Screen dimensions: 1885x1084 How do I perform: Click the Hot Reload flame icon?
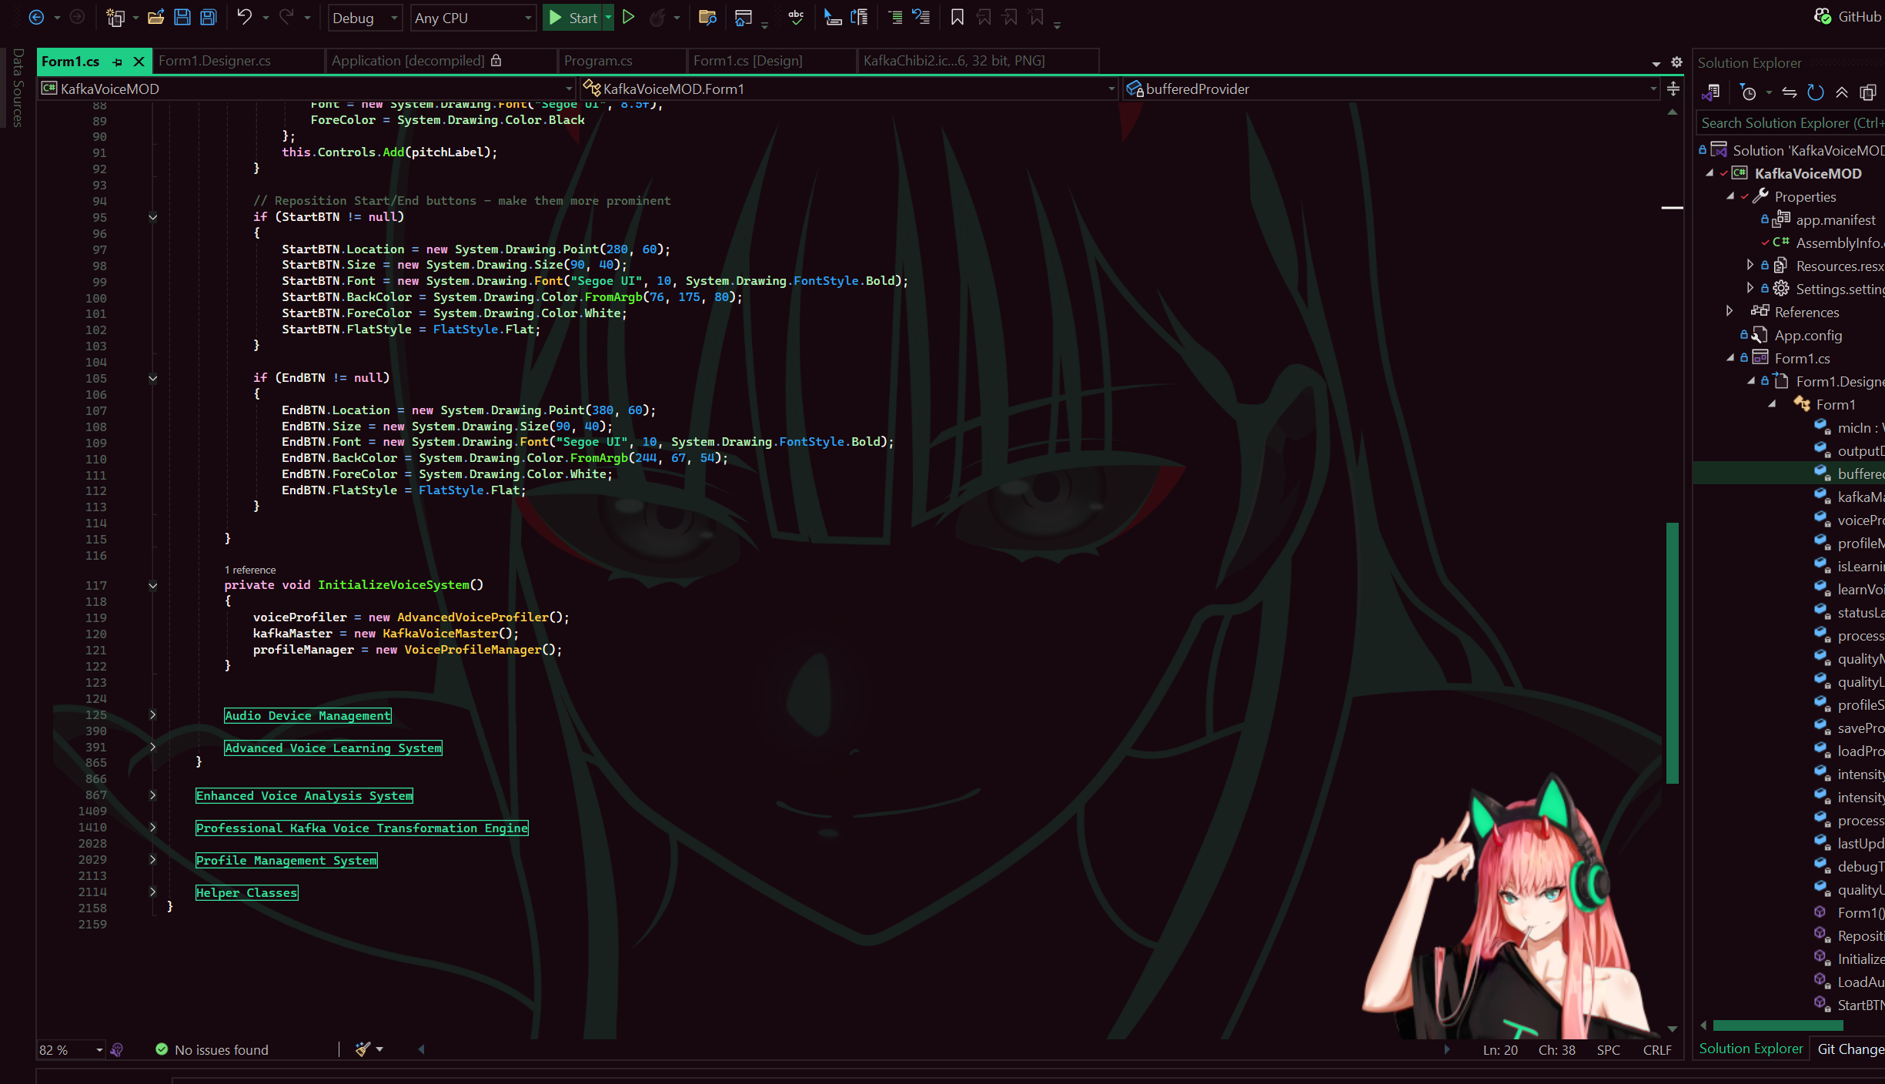click(x=657, y=17)
